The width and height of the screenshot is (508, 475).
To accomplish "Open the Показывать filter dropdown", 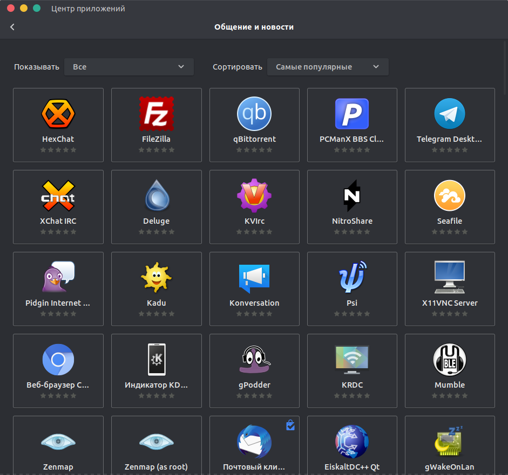I will coord(129,67).
